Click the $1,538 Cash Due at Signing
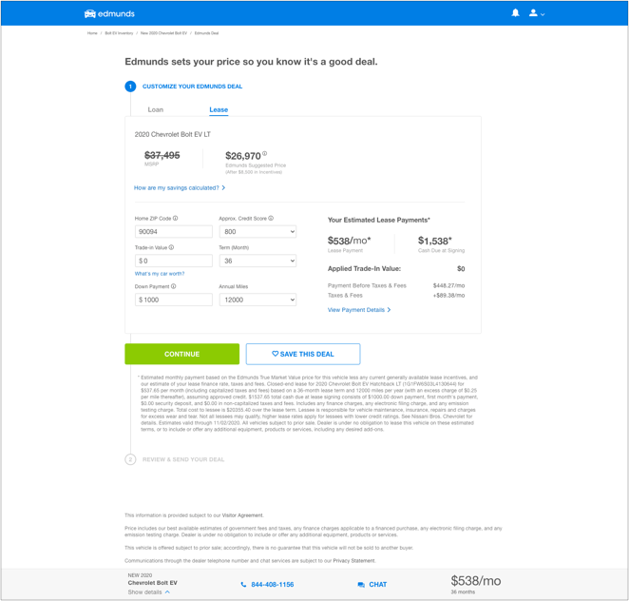 (435, 241)
